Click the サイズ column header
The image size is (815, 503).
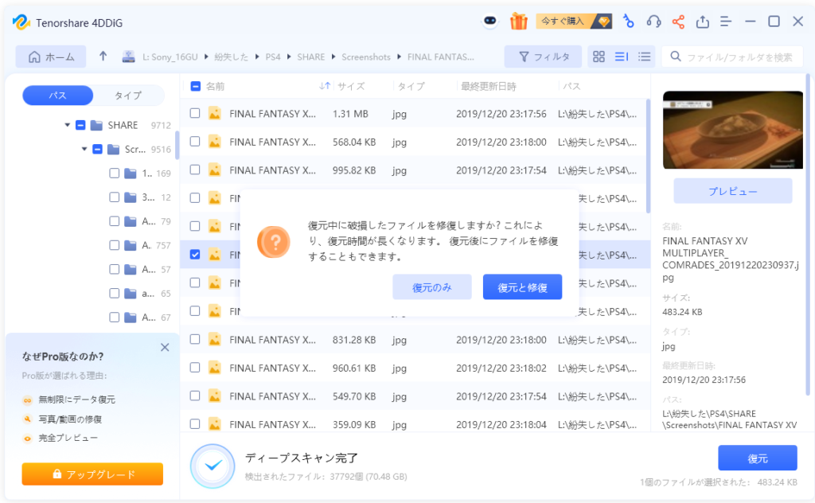(351, 86)
